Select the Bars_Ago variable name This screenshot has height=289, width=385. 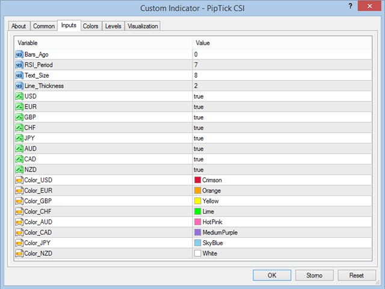(x=36, y=54)
